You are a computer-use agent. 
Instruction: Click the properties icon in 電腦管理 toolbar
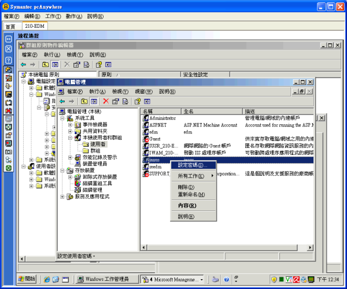coord(115,102)
